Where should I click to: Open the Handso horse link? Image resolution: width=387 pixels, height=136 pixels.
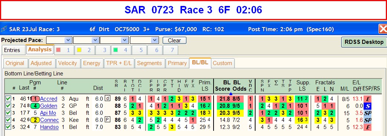coord(49,127)
